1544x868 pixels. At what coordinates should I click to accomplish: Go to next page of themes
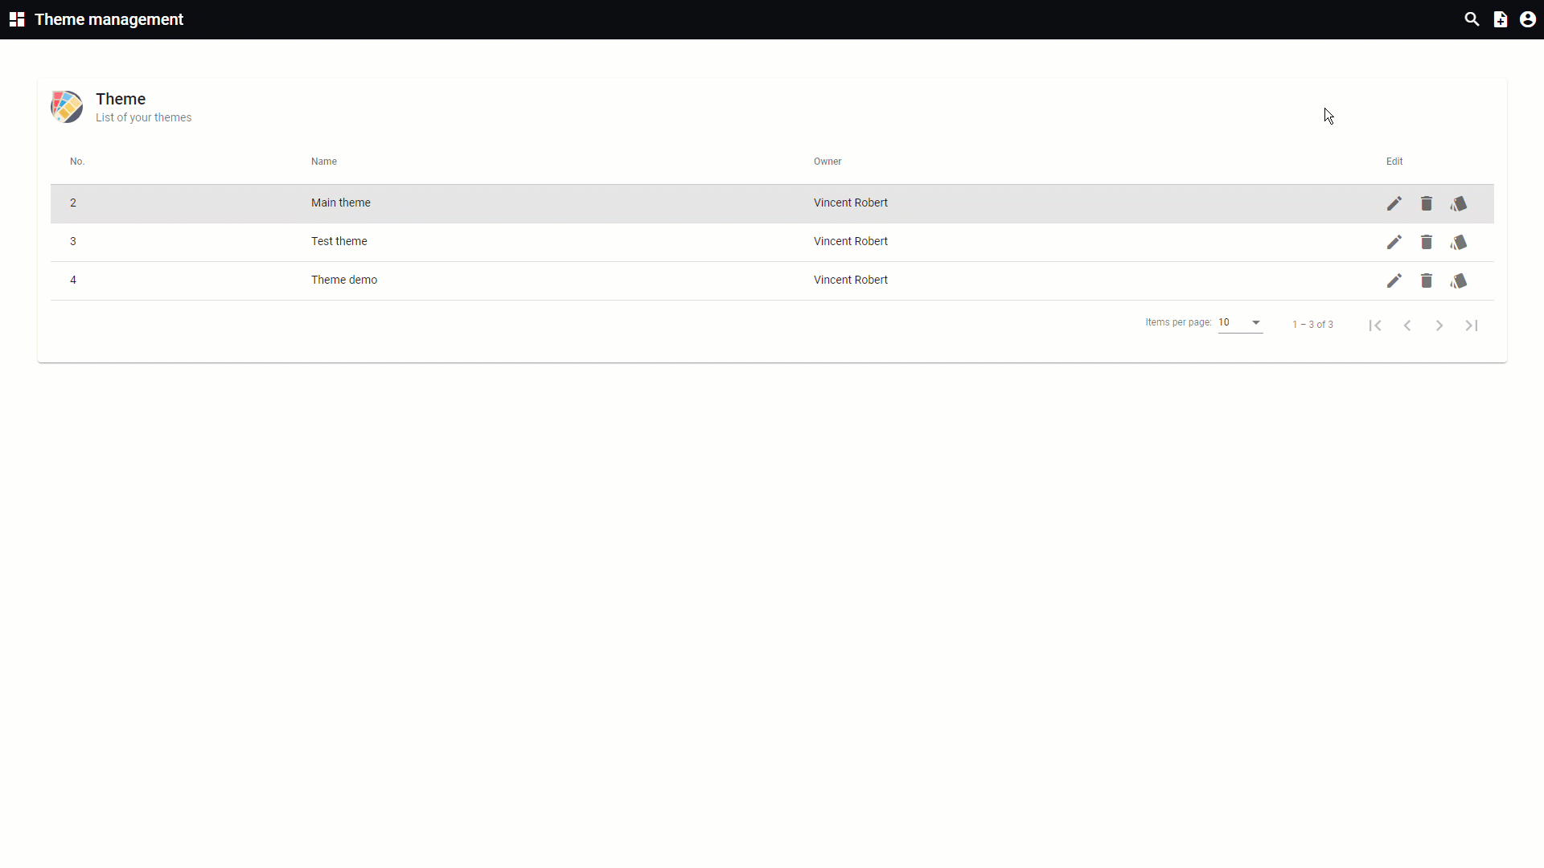pos(1439,325)
